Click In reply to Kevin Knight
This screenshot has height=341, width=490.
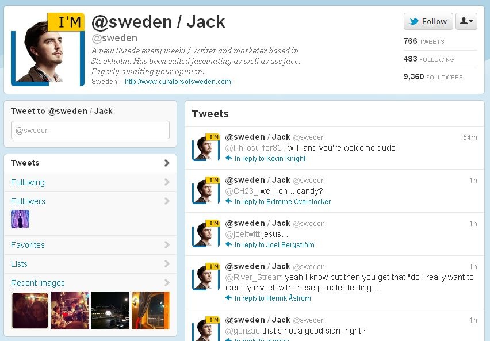pyautogui.click(x=270, y=159)
